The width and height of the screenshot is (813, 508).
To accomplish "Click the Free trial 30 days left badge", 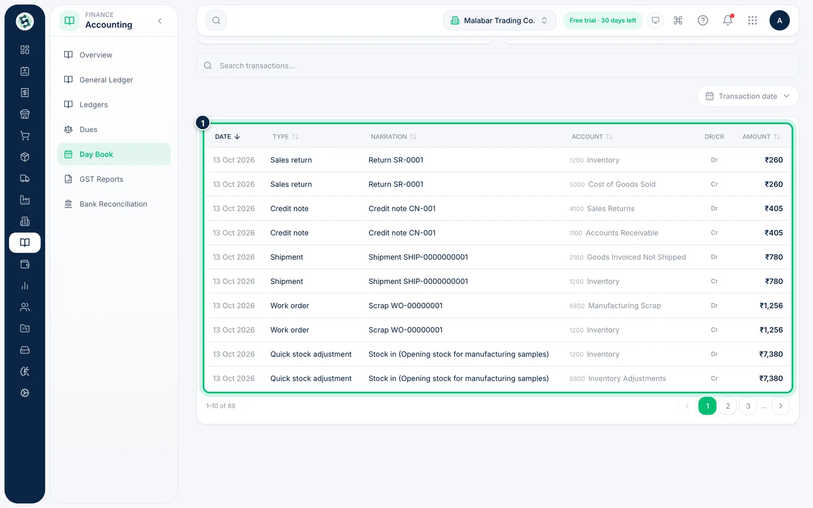I will (603, 20).
